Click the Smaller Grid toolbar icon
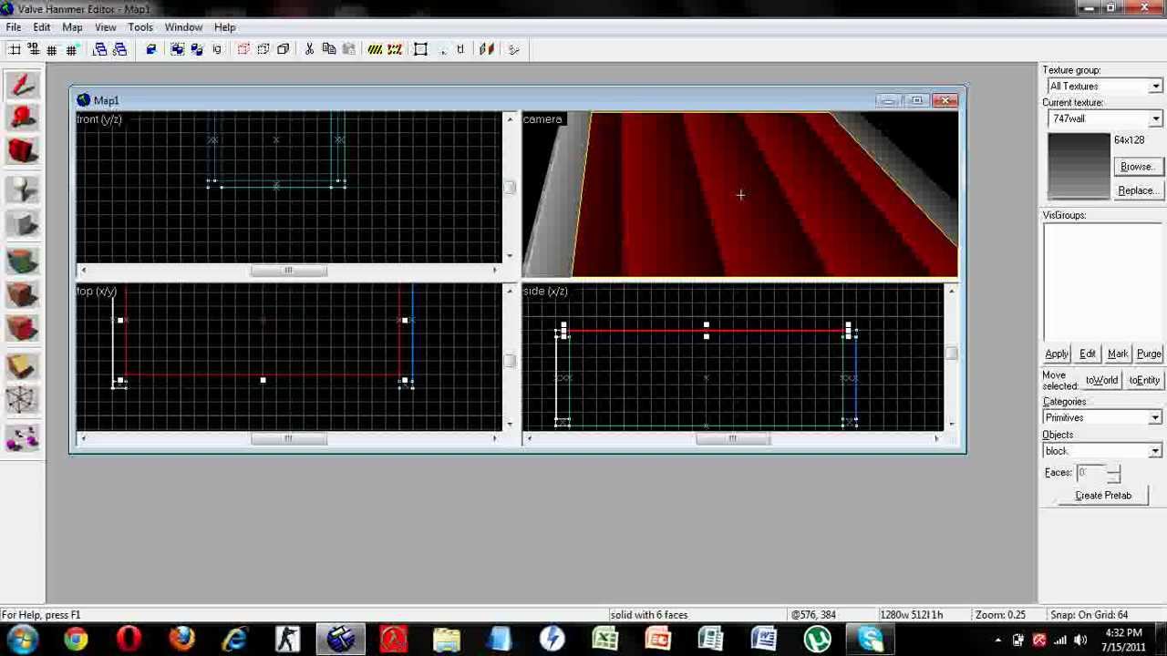This screenshot has width=1167, height=656. tap(52, 49)
